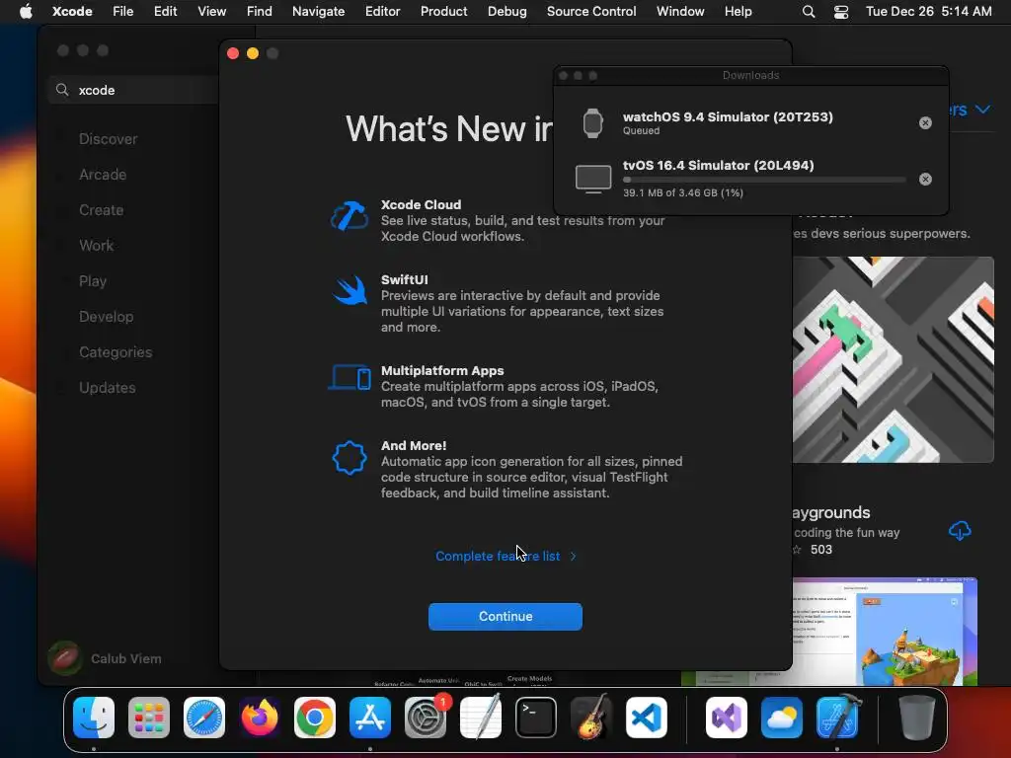Click the App Store search field
This screenshot has height=758, width=1011.
pos(133,90)
